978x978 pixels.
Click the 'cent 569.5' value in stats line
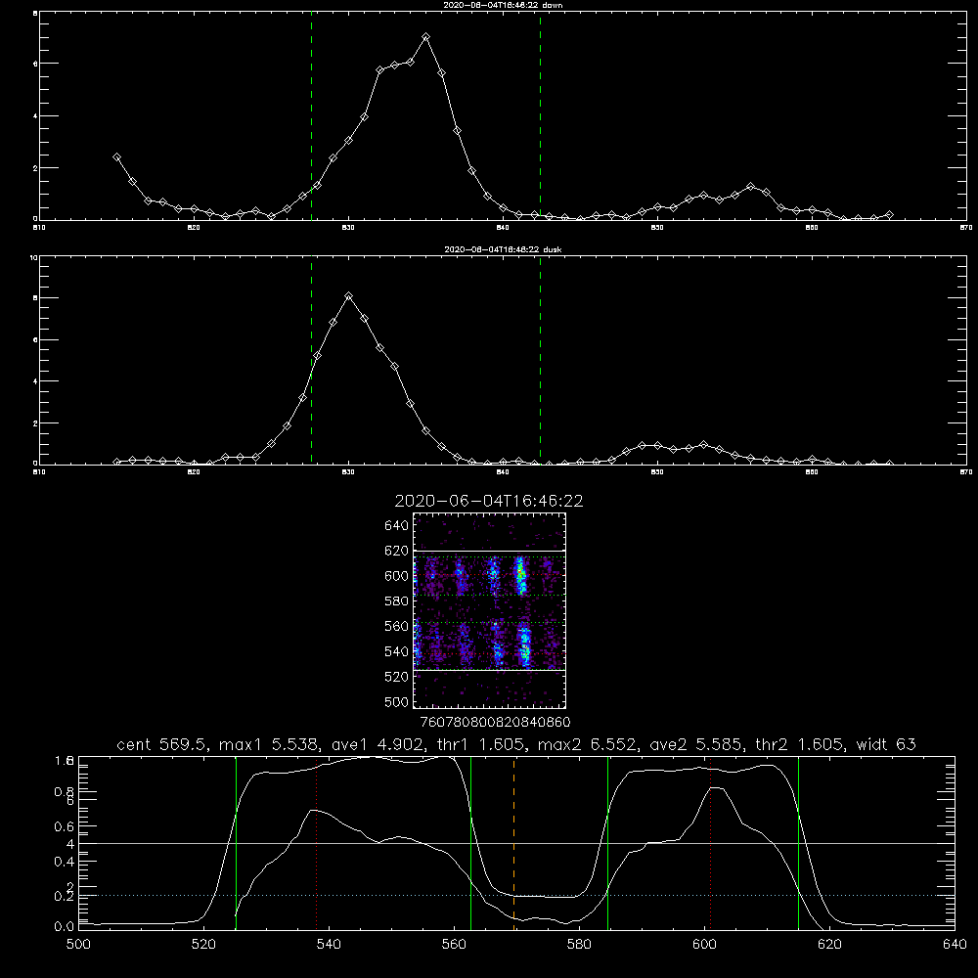pyautogui.click(x=162, y=744)
